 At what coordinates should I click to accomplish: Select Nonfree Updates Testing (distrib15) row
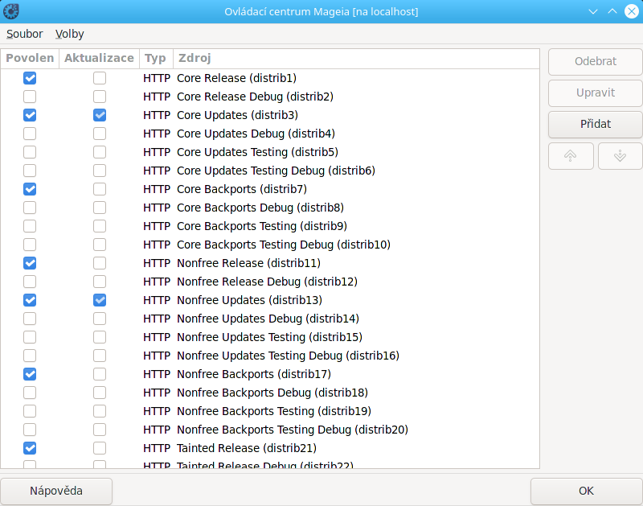point(270,337)
